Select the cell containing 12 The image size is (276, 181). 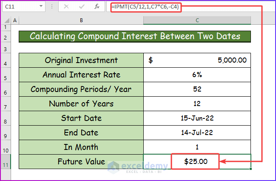[x=197, y=103]
